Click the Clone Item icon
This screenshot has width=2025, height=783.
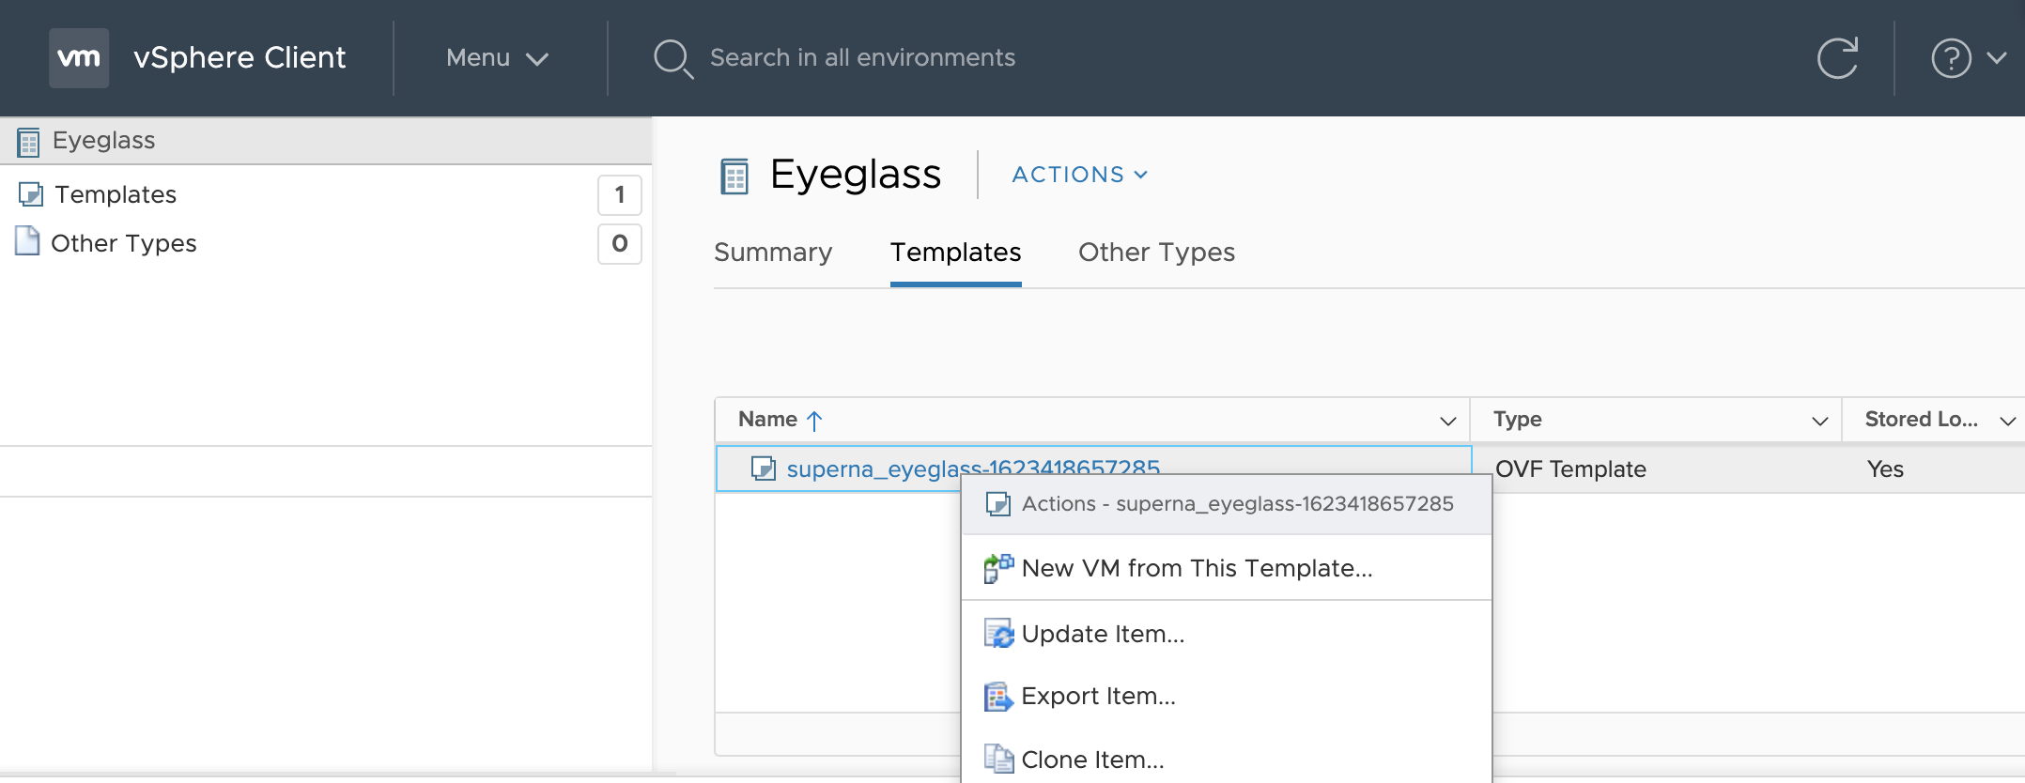click(x=998, y=759)
